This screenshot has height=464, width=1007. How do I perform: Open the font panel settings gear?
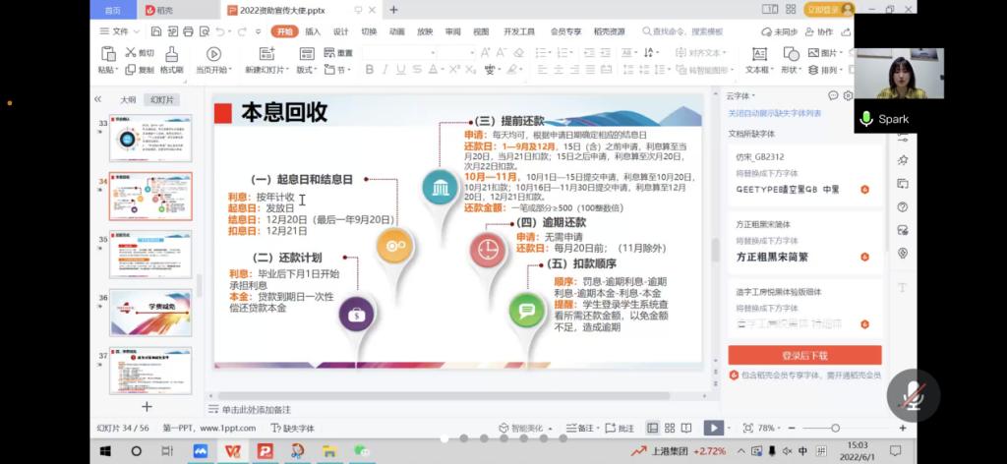tap(848, 95)
